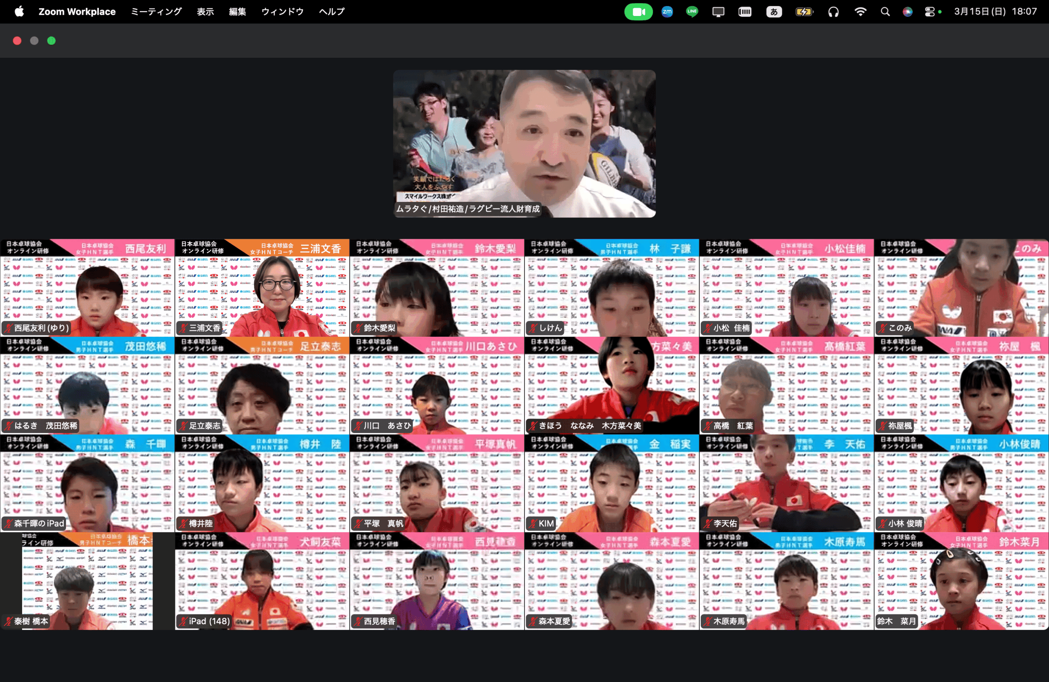Open Wi-Fi status menu
The width and height of the screenshot is (1049, 682).
click(860, 12)
